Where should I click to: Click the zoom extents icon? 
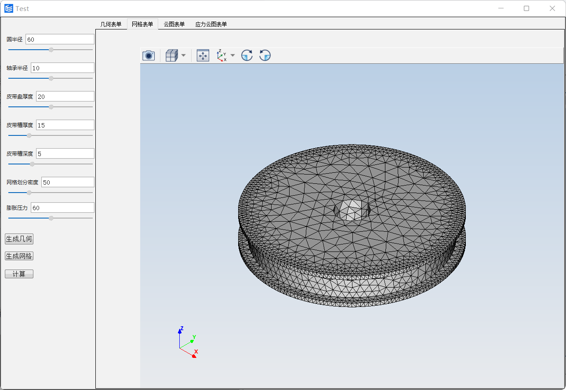(203, 55)
